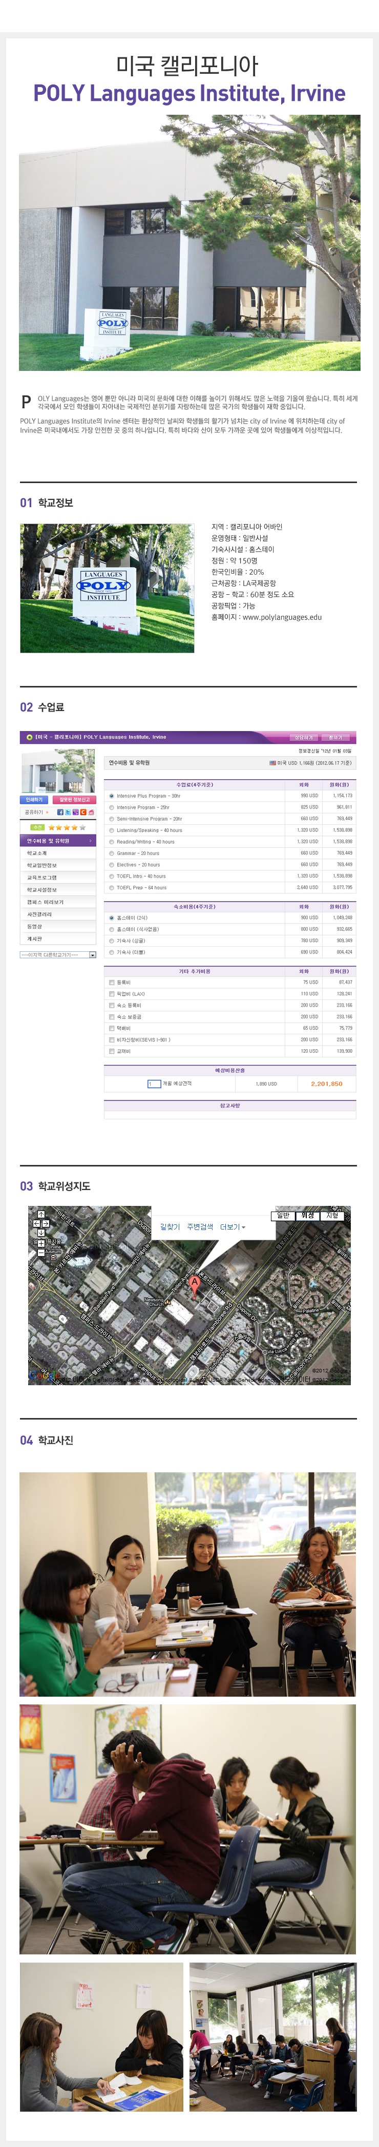
Task: Click 찜하기 button in purple header
Action: coord(335,738)
